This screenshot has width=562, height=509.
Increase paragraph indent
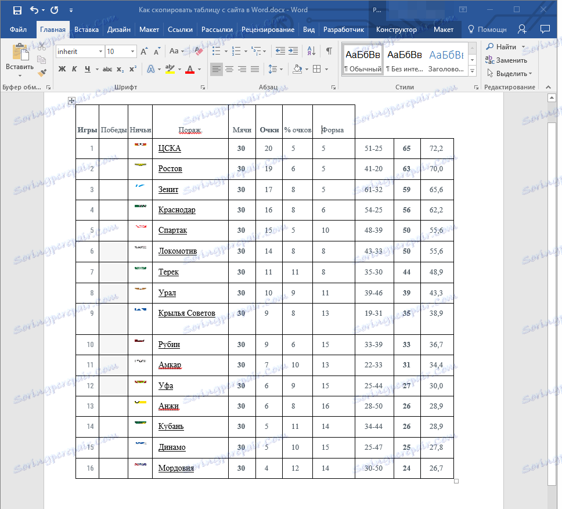click(293, 51)
